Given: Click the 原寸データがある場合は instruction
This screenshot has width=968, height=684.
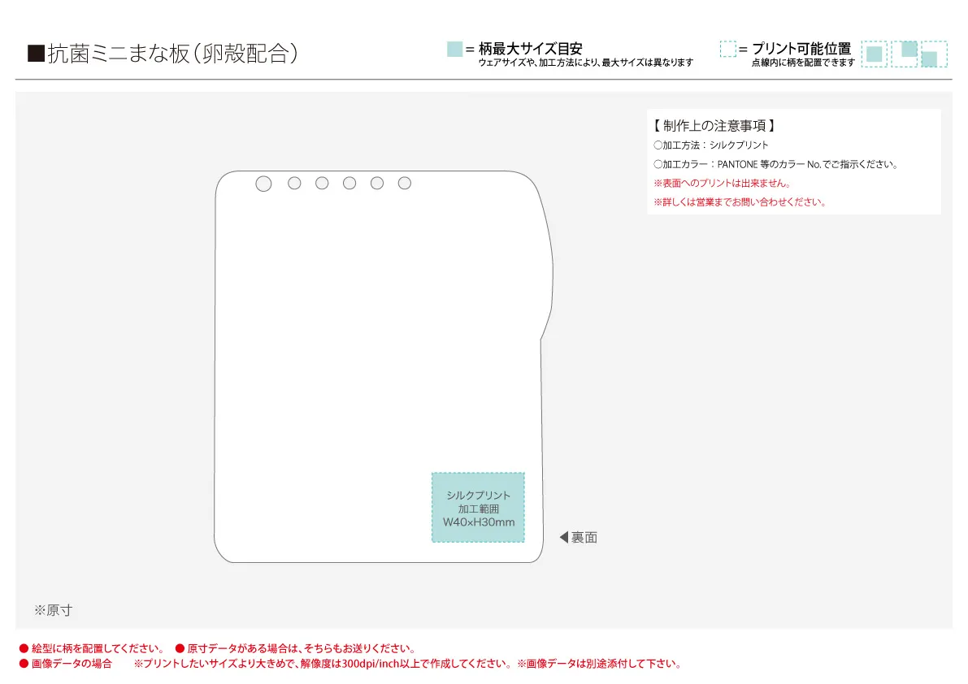Looking at the screenshot, I should click(302, 648).
